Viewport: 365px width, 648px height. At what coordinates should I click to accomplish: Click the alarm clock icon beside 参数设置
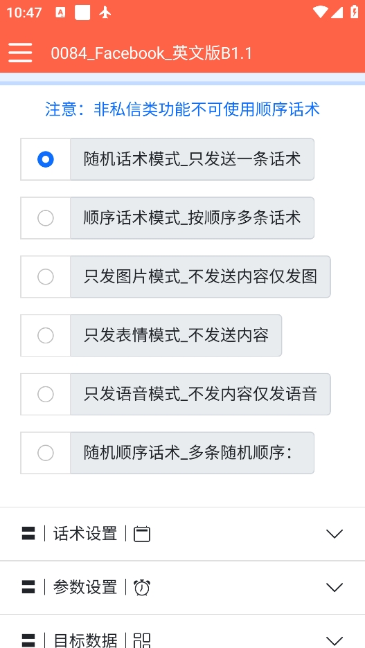pos(142,588)
